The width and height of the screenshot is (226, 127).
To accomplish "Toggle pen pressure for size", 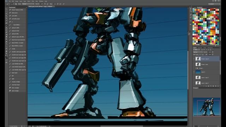I will (x=64, y=4).
